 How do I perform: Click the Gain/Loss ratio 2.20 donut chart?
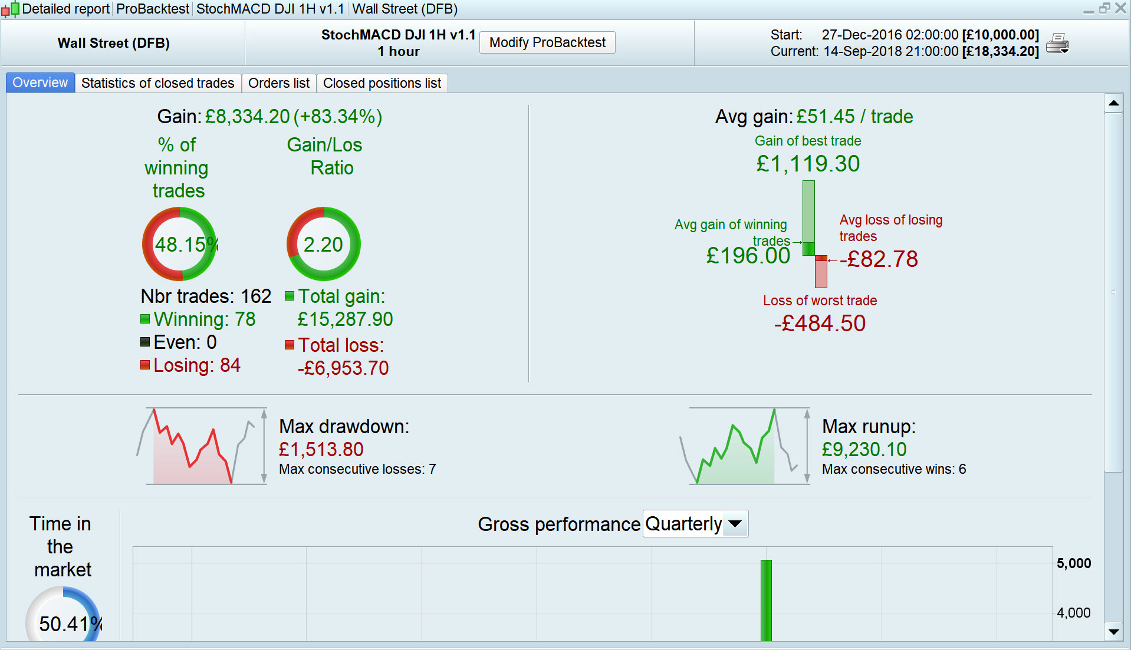(x=323, y=244)
